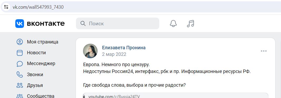This screenshot has width=281, height=98.
Task: Open the music note icon
Action: tap(191, 23)
